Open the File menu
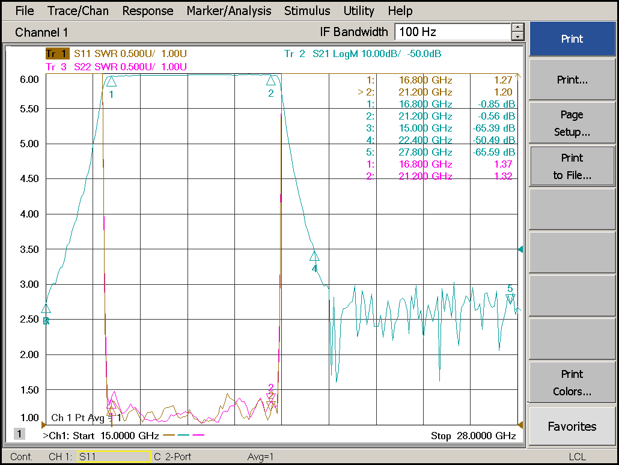Screen dimensions: 619x465 [x=25, y=11]
